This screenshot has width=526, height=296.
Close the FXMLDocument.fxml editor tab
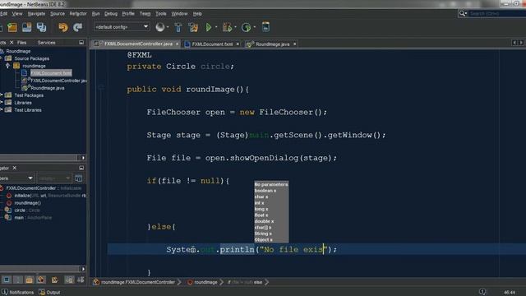coord(238,44)
